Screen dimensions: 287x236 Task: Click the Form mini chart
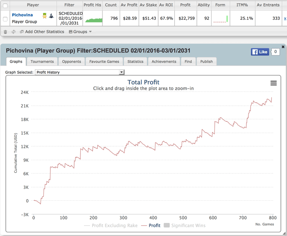coord(221,19)
